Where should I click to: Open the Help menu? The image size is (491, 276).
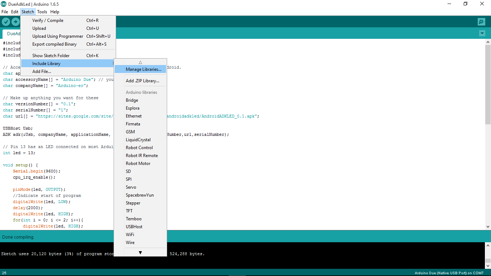pos(55,12)
